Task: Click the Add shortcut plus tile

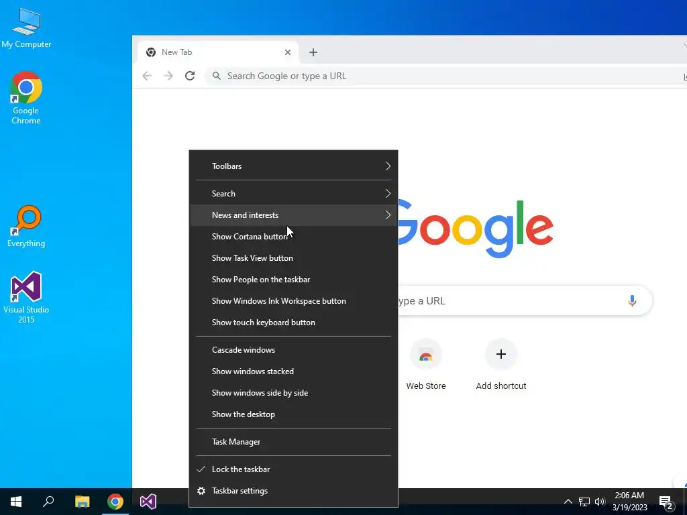Action: tap(501, 365)
